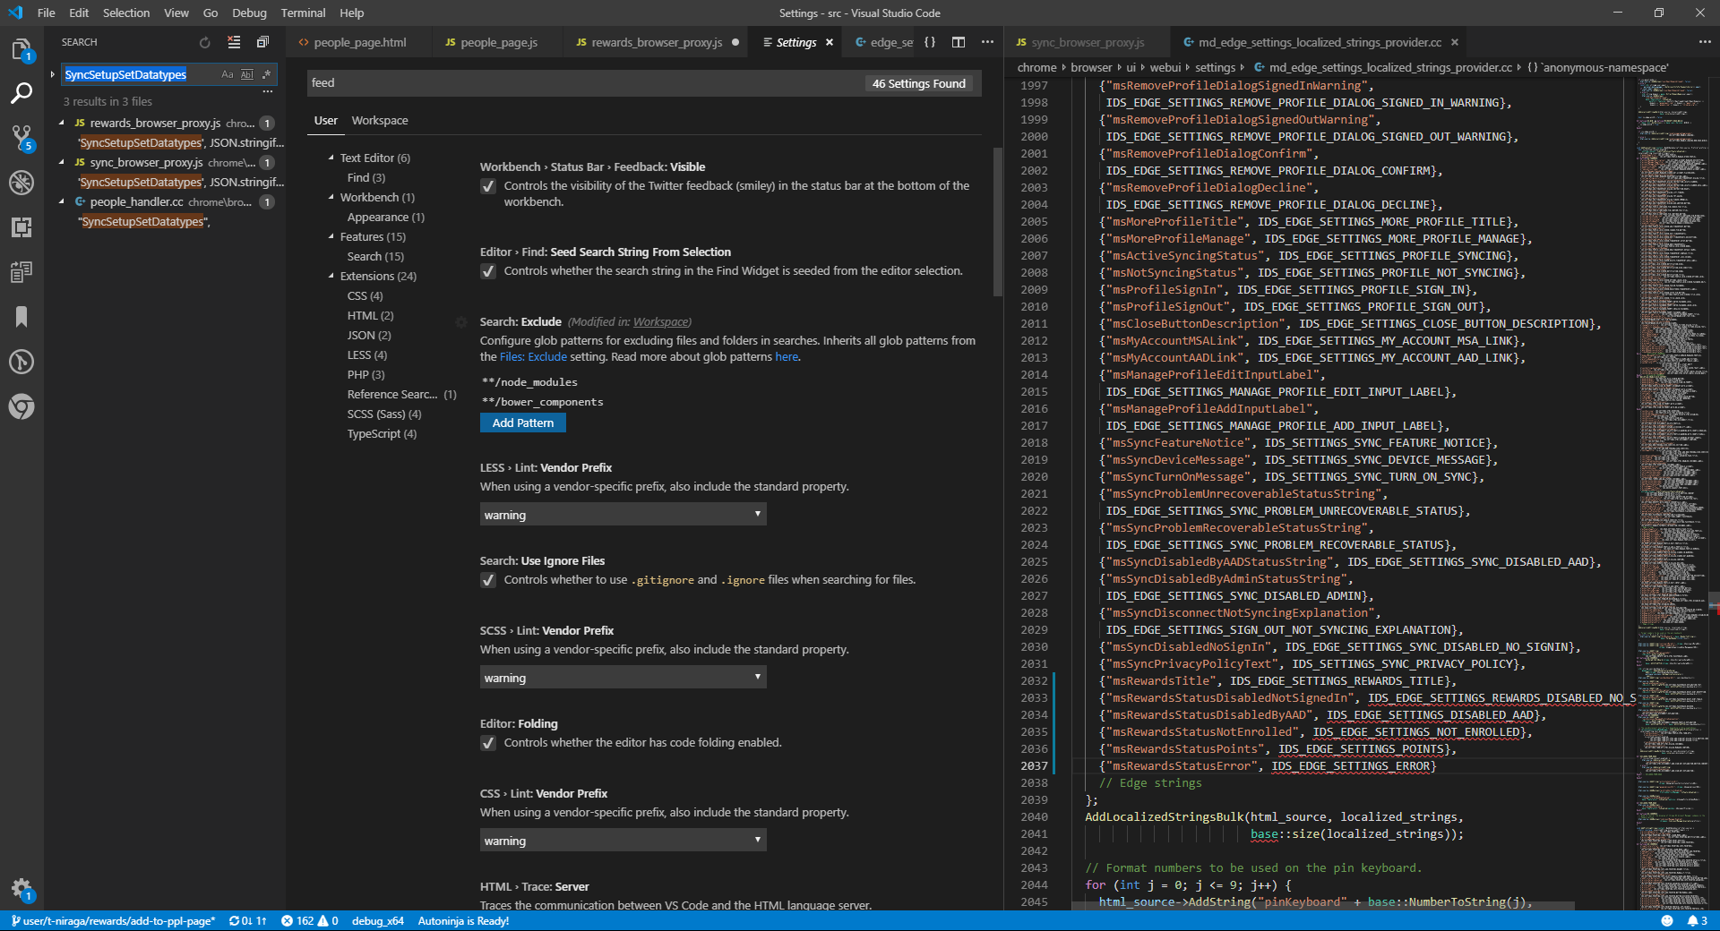Click Autoninja is Ready status item
This screenshot has height=931, width=1720.
pyautogui.click(x=463, y=920)
